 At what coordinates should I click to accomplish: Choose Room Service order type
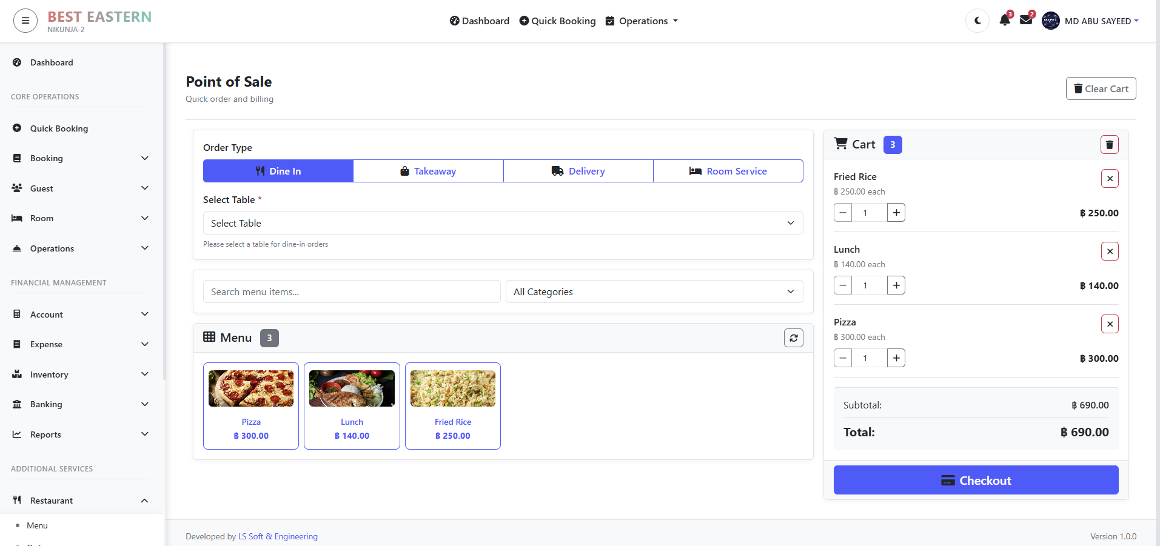coord(728,171)
